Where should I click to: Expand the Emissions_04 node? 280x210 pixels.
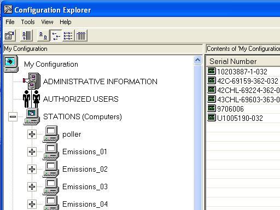pos(32,204)
